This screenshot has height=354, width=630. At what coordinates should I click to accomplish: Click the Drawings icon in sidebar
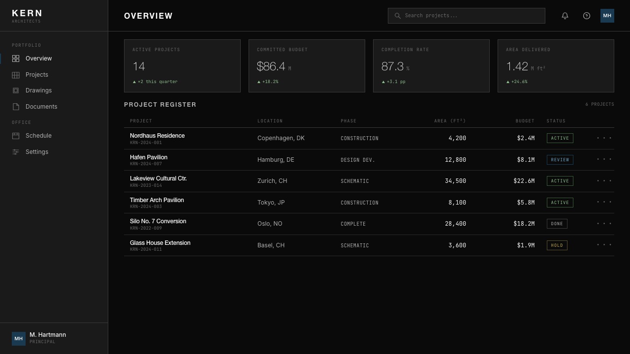tap(16, 90)
